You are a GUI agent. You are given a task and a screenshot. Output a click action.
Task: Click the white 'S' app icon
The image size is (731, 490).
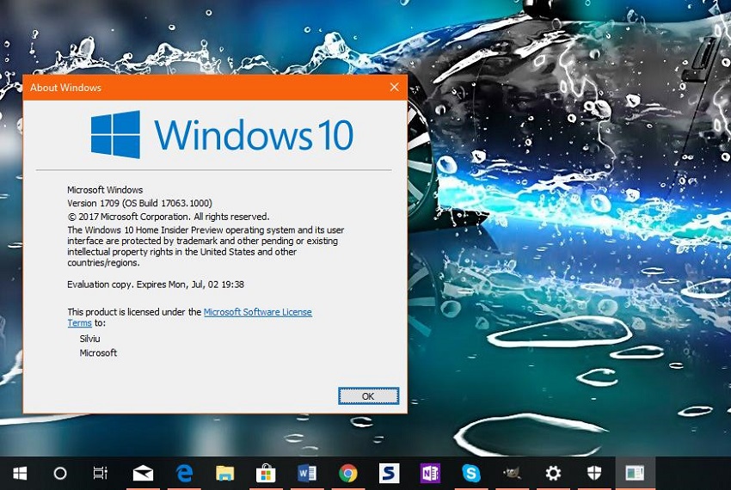point(390,473)
